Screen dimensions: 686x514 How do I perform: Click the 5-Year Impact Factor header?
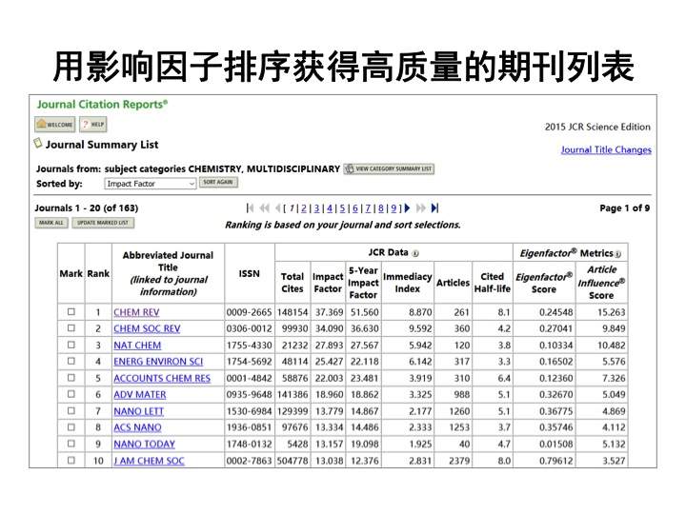pyautogui.click(x=363, y=283)
